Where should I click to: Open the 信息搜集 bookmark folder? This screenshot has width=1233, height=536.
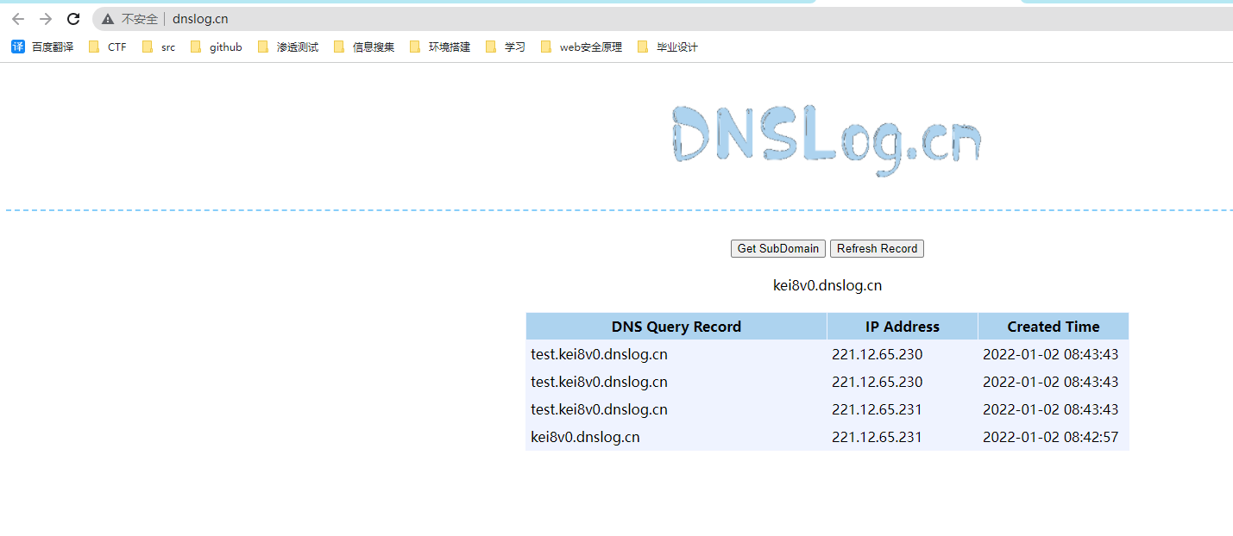[x=364, y=47]
